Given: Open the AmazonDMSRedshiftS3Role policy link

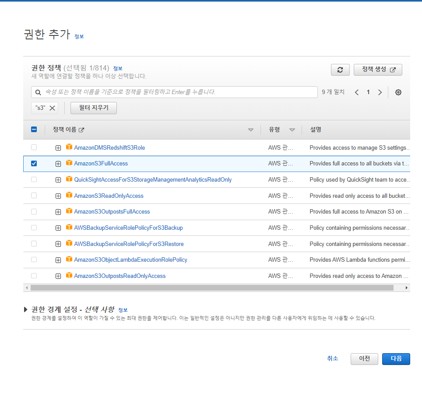Looking at the screenshot, I should (109, 147).
